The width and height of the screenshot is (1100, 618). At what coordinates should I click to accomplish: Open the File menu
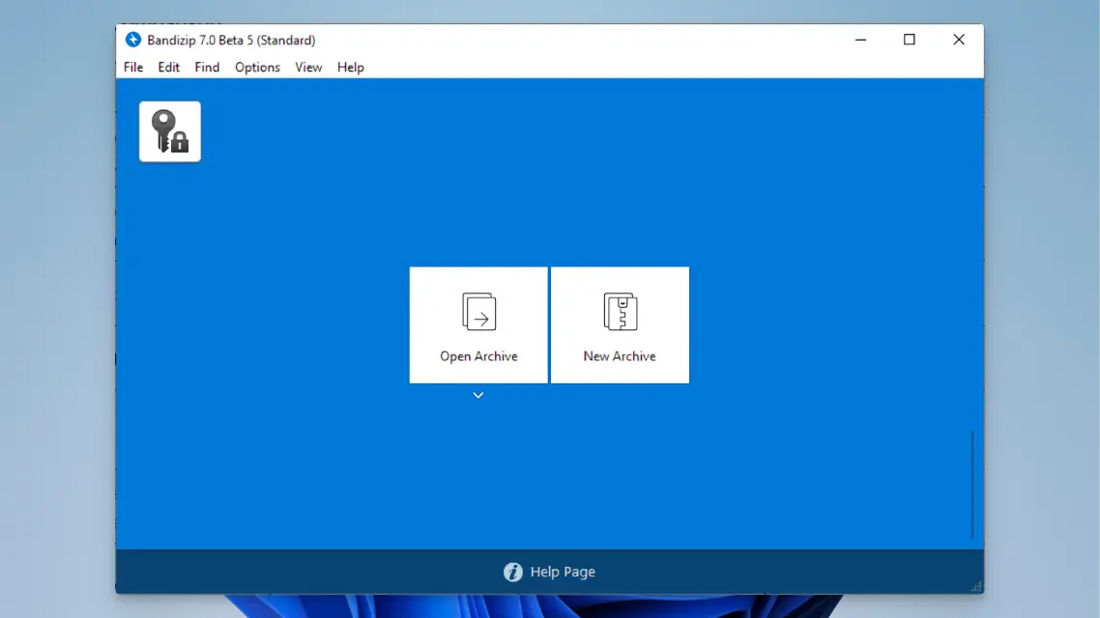click(133, 67)
